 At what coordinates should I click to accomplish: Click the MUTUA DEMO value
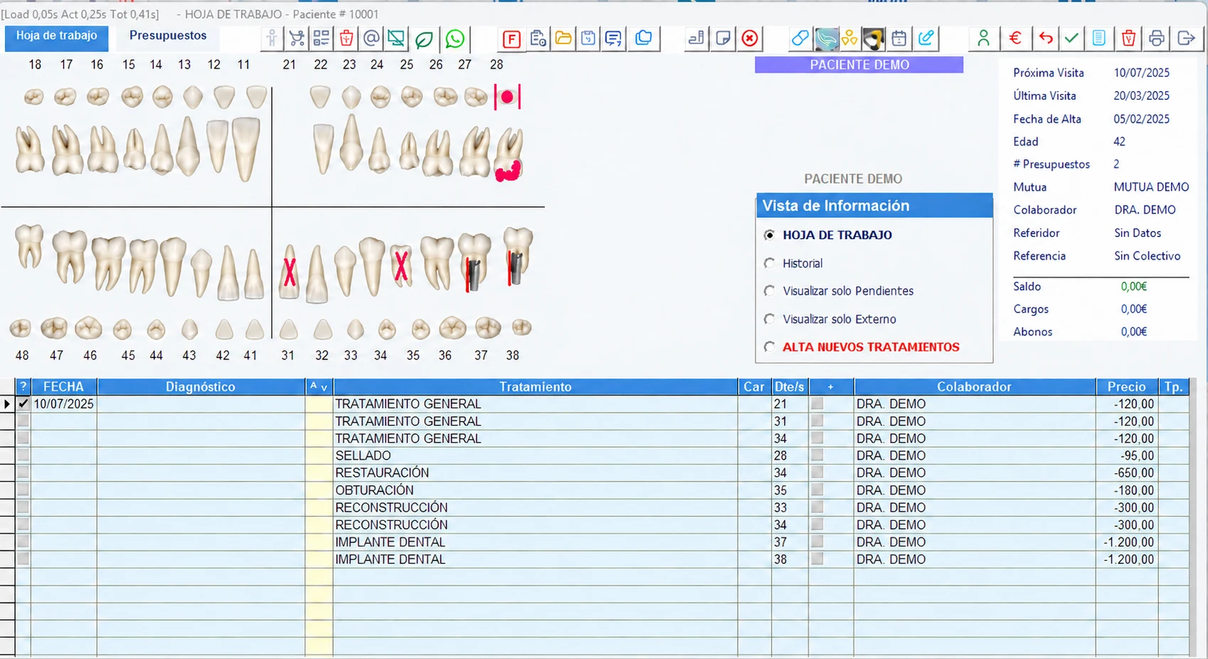[x=1151, y=187]
